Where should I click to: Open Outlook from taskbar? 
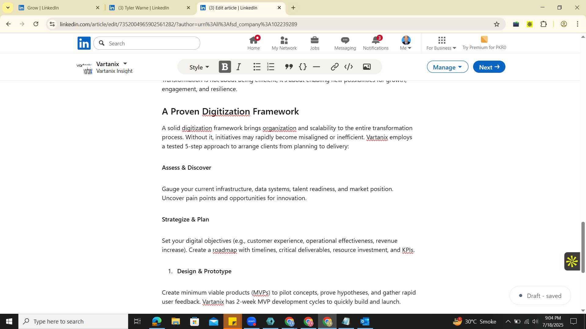tap(365, 321)
